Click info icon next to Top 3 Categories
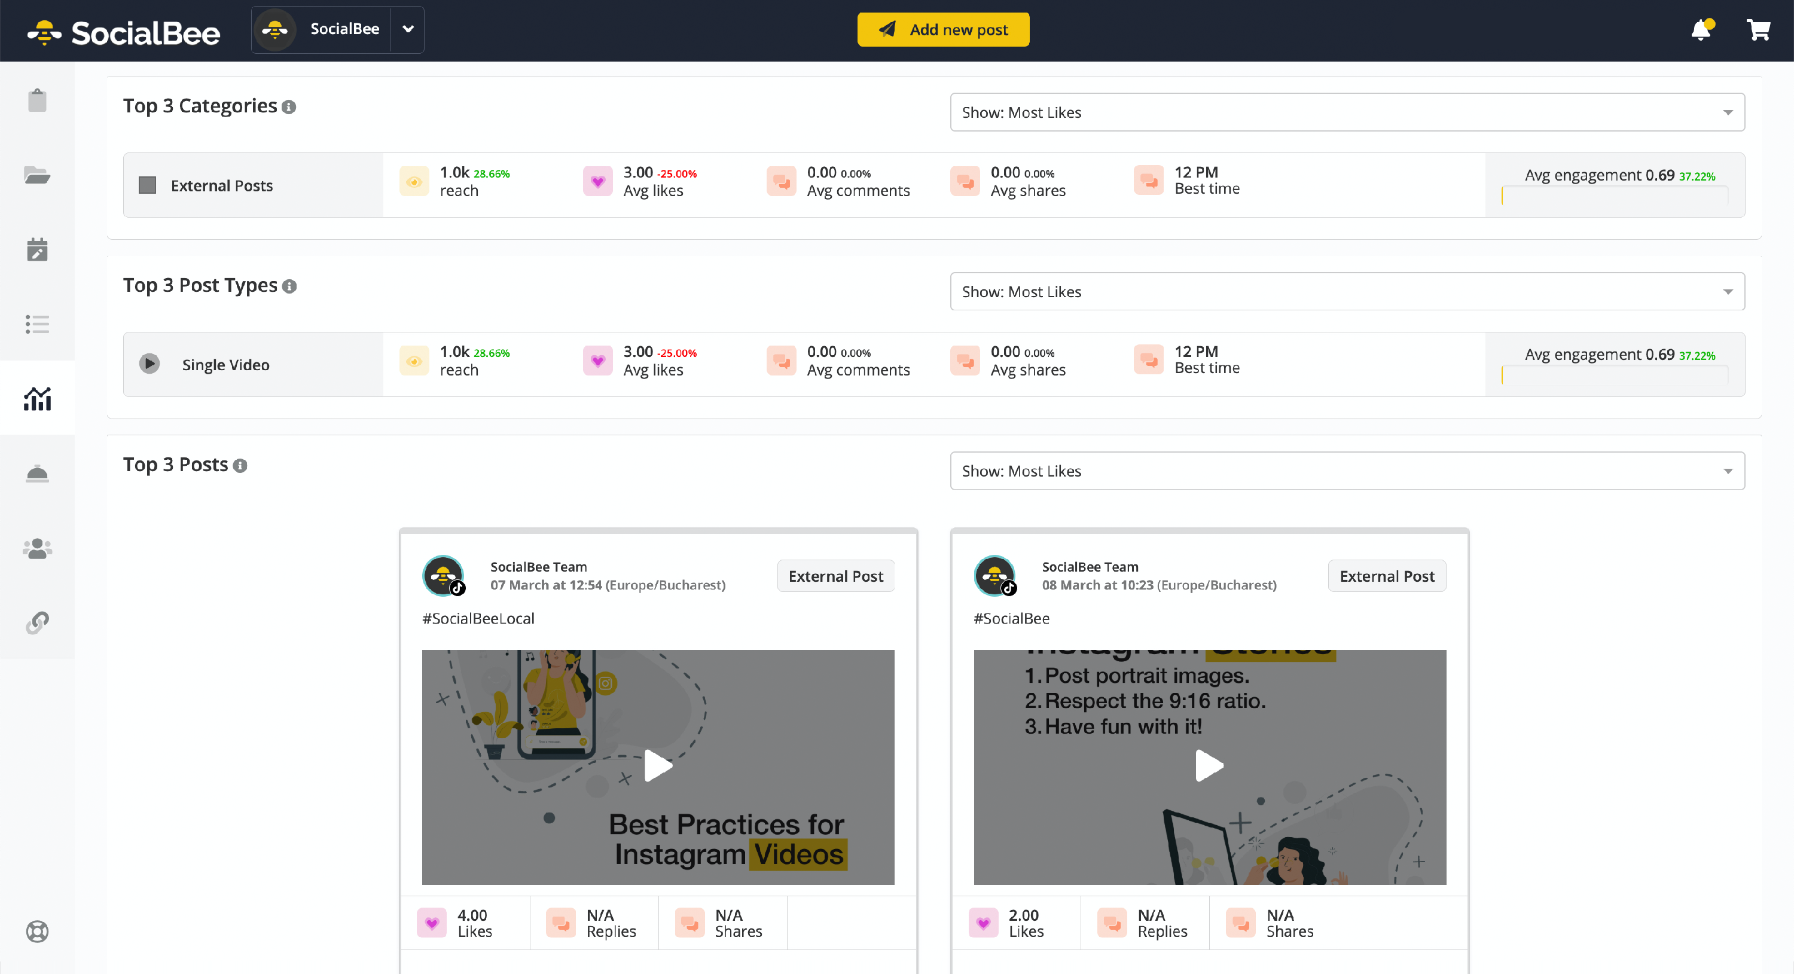This screenshot has width=1794, height=974. click(288, 106)
